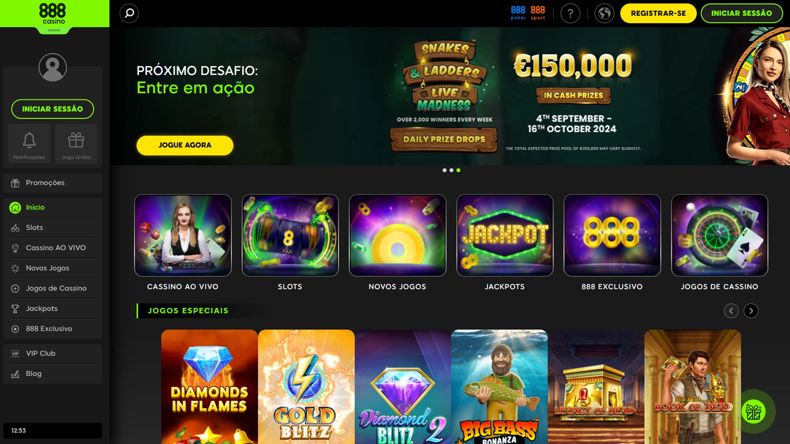Screen dimensions: 790x444
Task: Click the help question mark icon
Action: point(570,13)
